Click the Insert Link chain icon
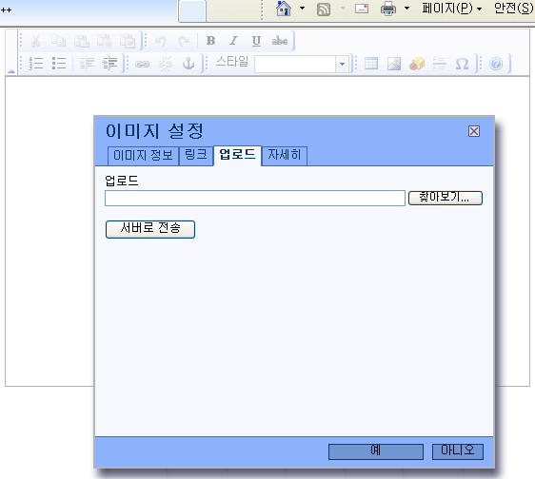The height and width of the screenshot is (479, 535). click(x=142, y=64)
